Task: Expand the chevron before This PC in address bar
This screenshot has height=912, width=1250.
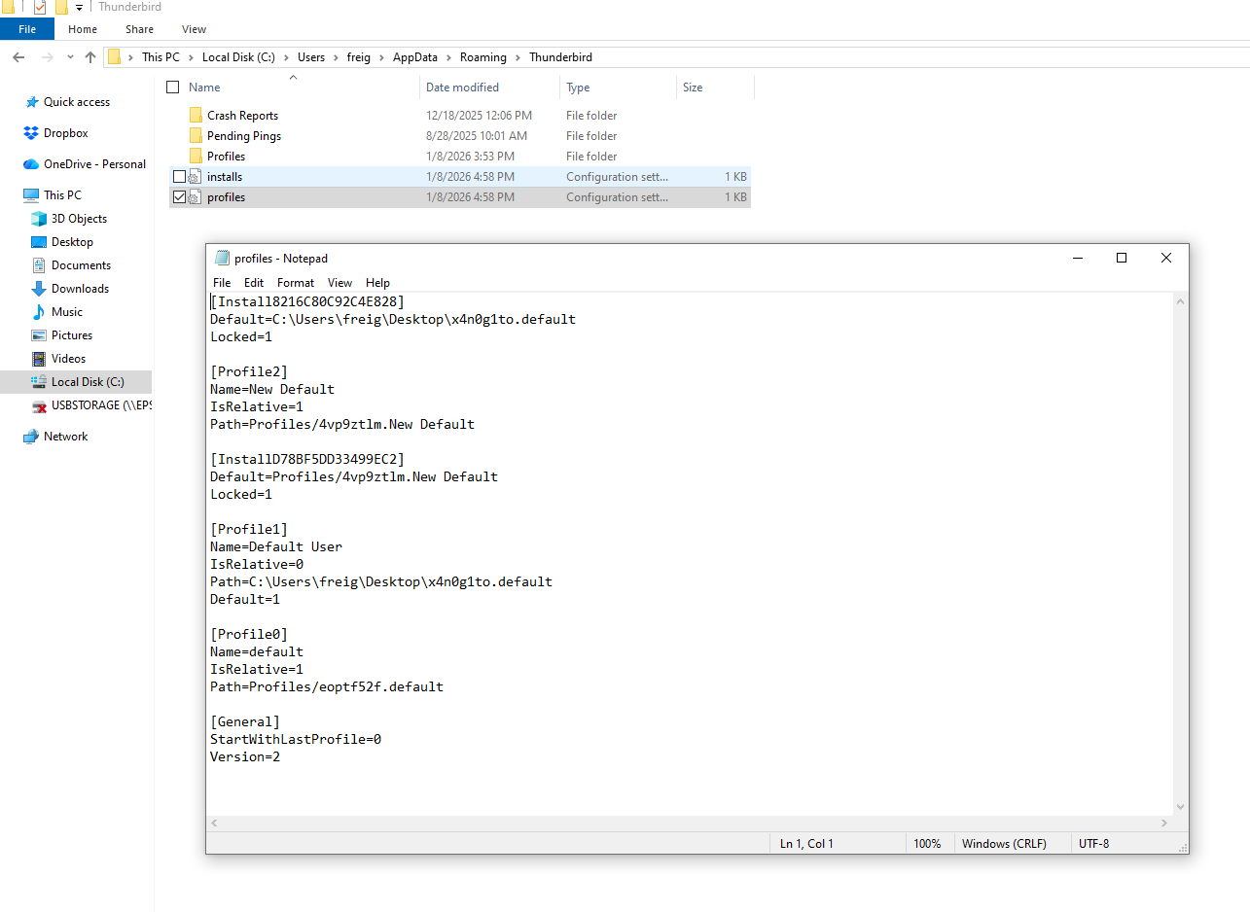Action: [132, 57]
